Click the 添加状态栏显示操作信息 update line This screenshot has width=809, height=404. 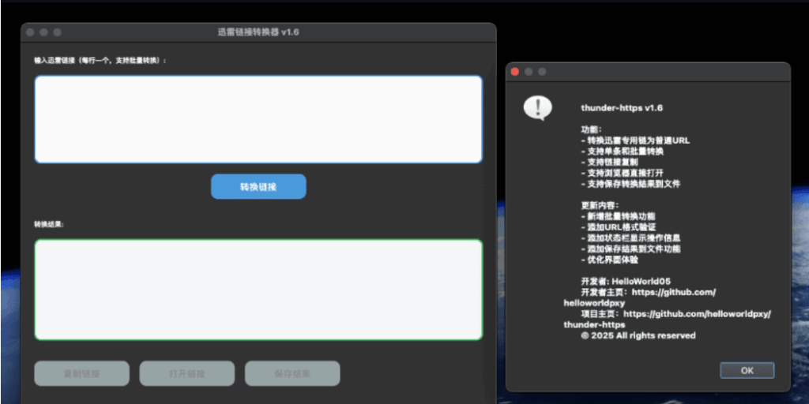(x=630, y=238)
